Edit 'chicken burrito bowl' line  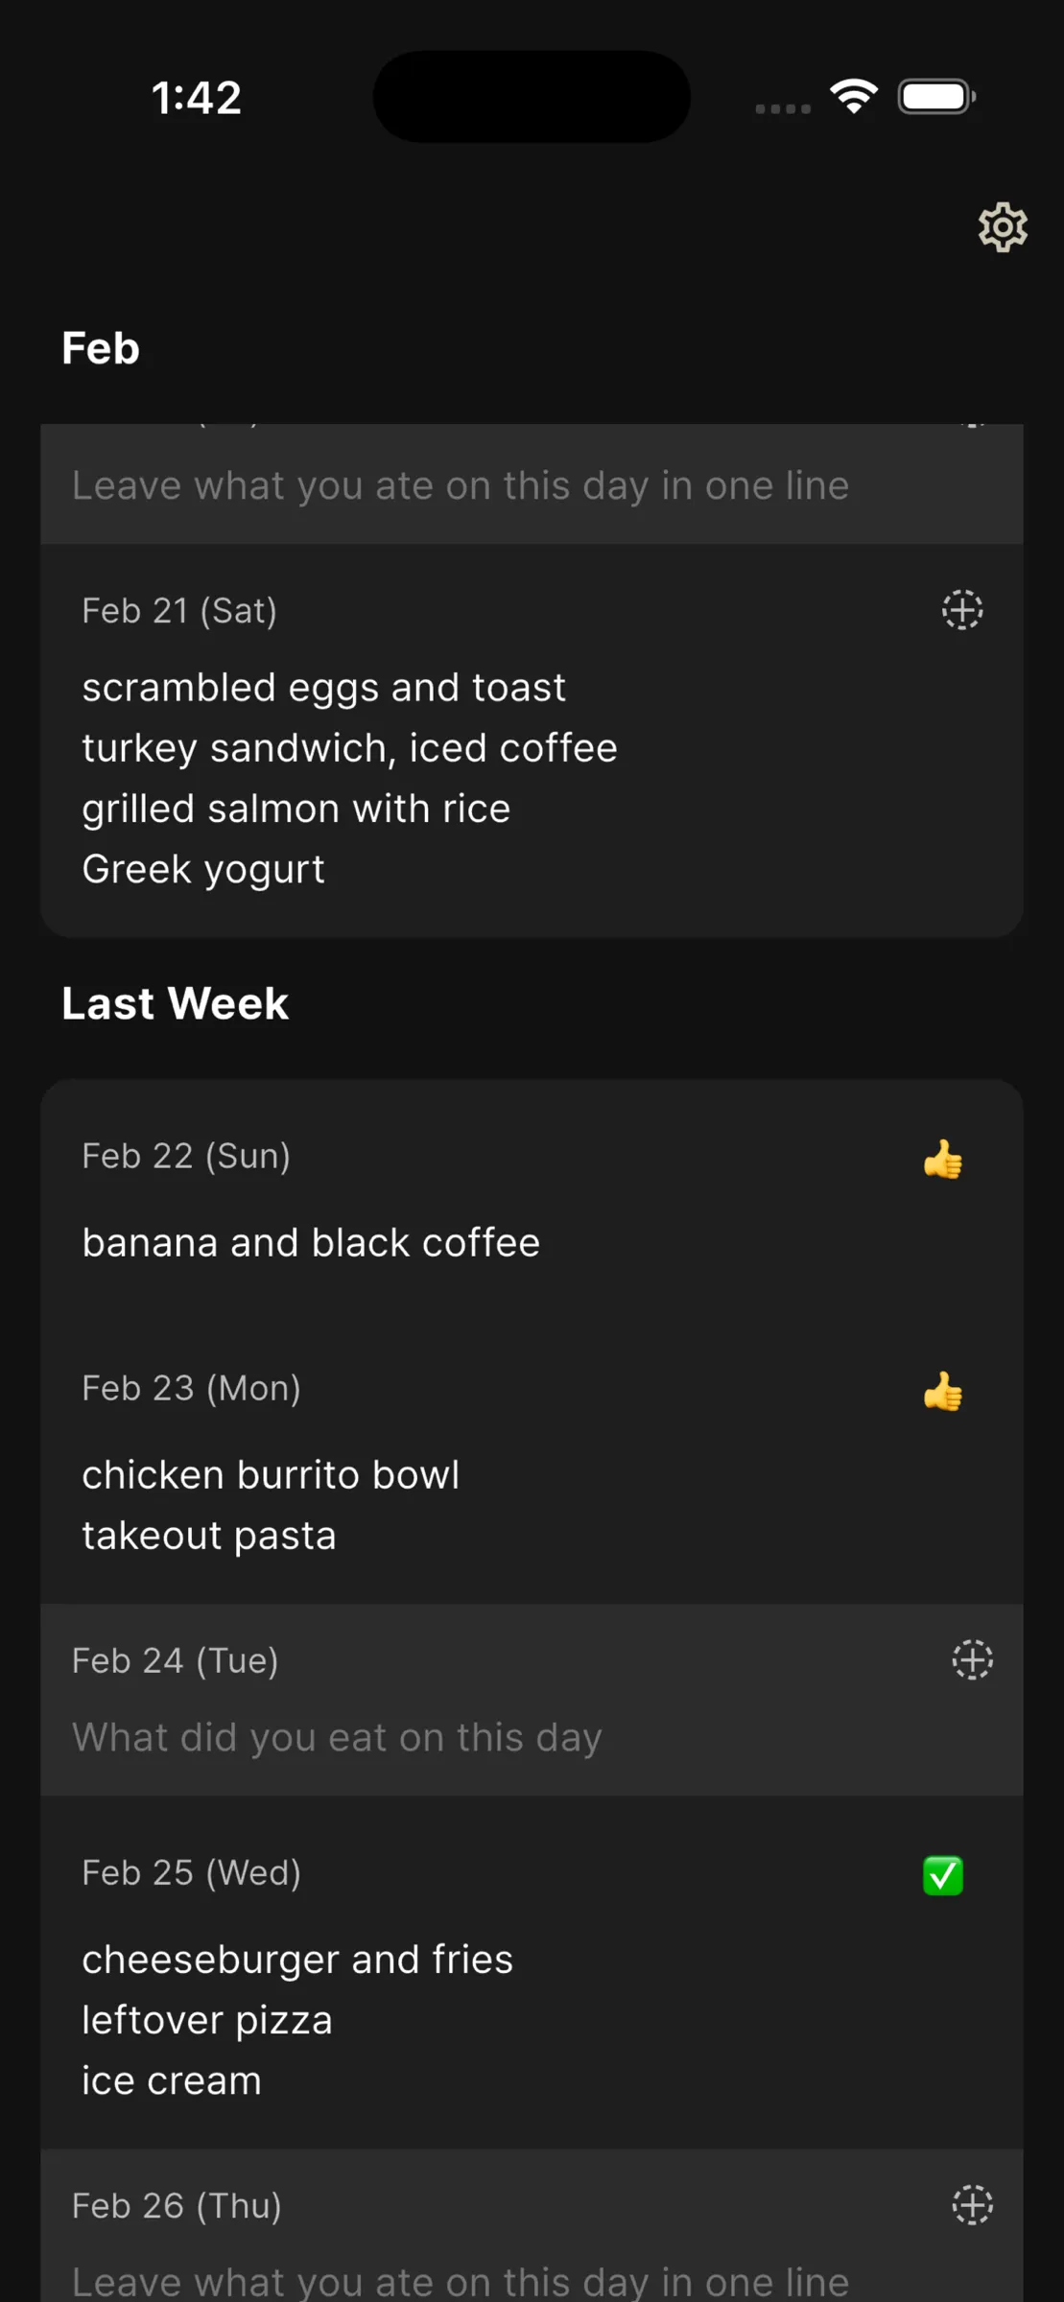tap(271, 1475)
